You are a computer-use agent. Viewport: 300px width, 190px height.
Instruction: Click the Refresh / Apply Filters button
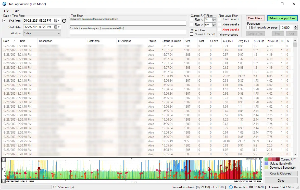coord(282,18)
